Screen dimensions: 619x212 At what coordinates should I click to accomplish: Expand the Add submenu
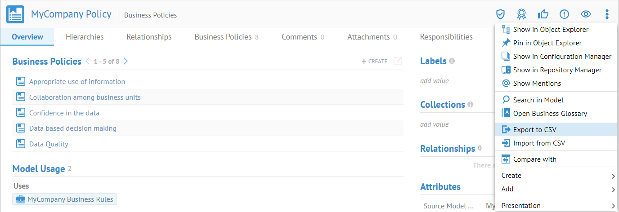pos(557,189)
